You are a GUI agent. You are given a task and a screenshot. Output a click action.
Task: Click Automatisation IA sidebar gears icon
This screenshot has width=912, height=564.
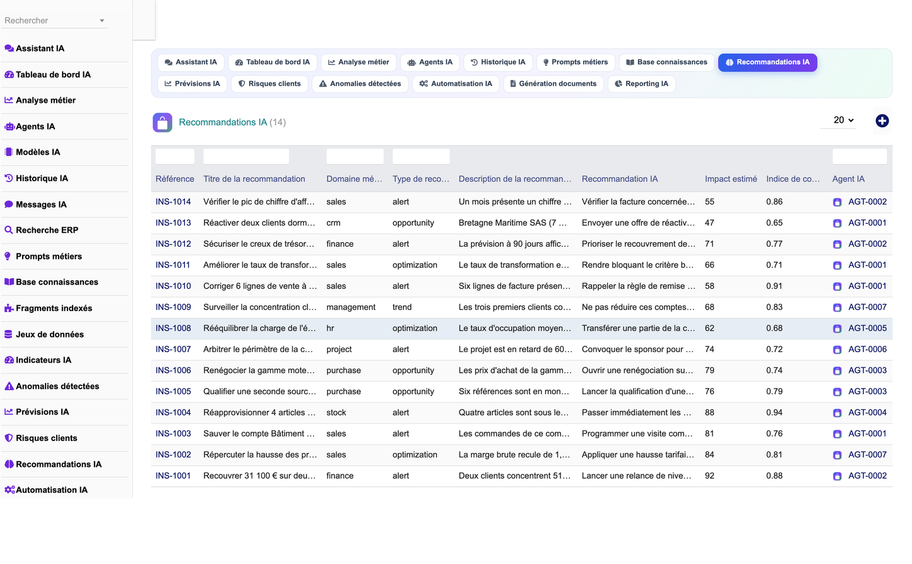pos(9,490)
